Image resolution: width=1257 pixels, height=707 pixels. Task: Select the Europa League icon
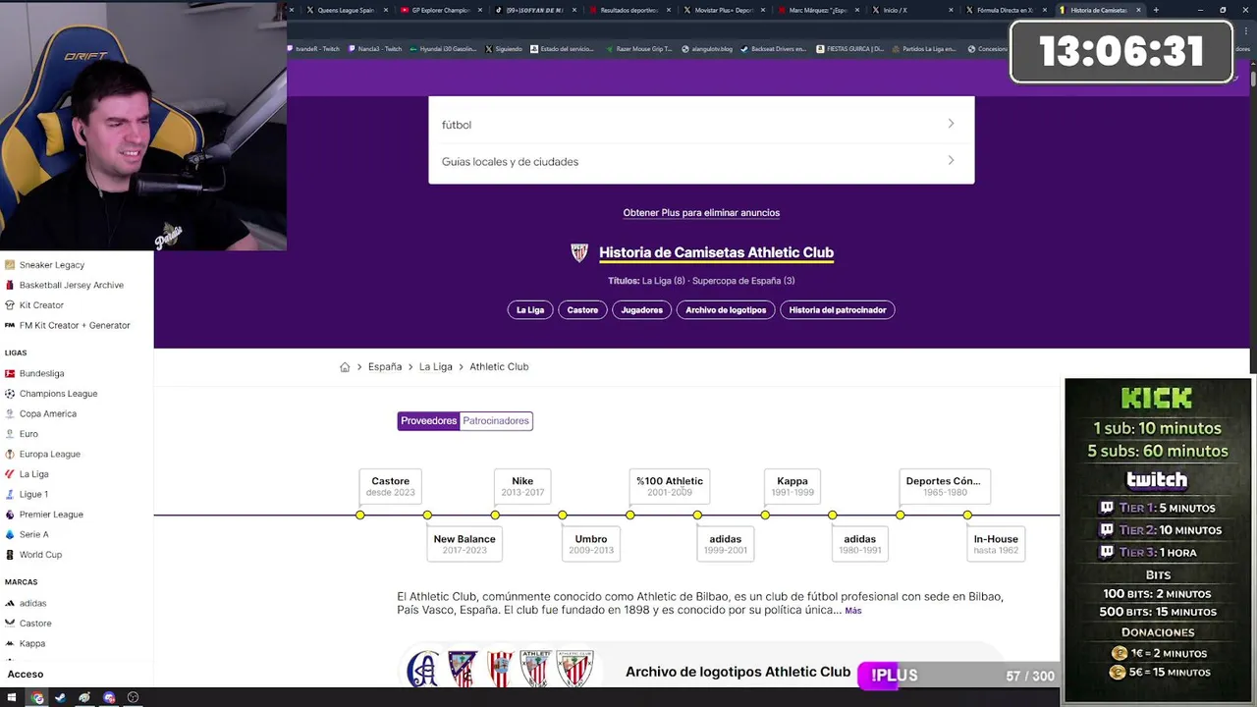pos(10,454)
